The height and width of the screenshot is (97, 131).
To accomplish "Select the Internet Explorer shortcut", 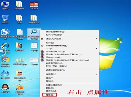I will click(5, 48).
